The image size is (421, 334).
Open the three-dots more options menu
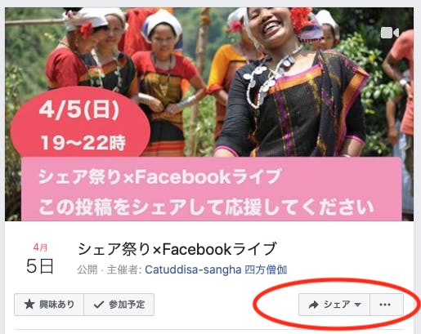click(387, 305)
